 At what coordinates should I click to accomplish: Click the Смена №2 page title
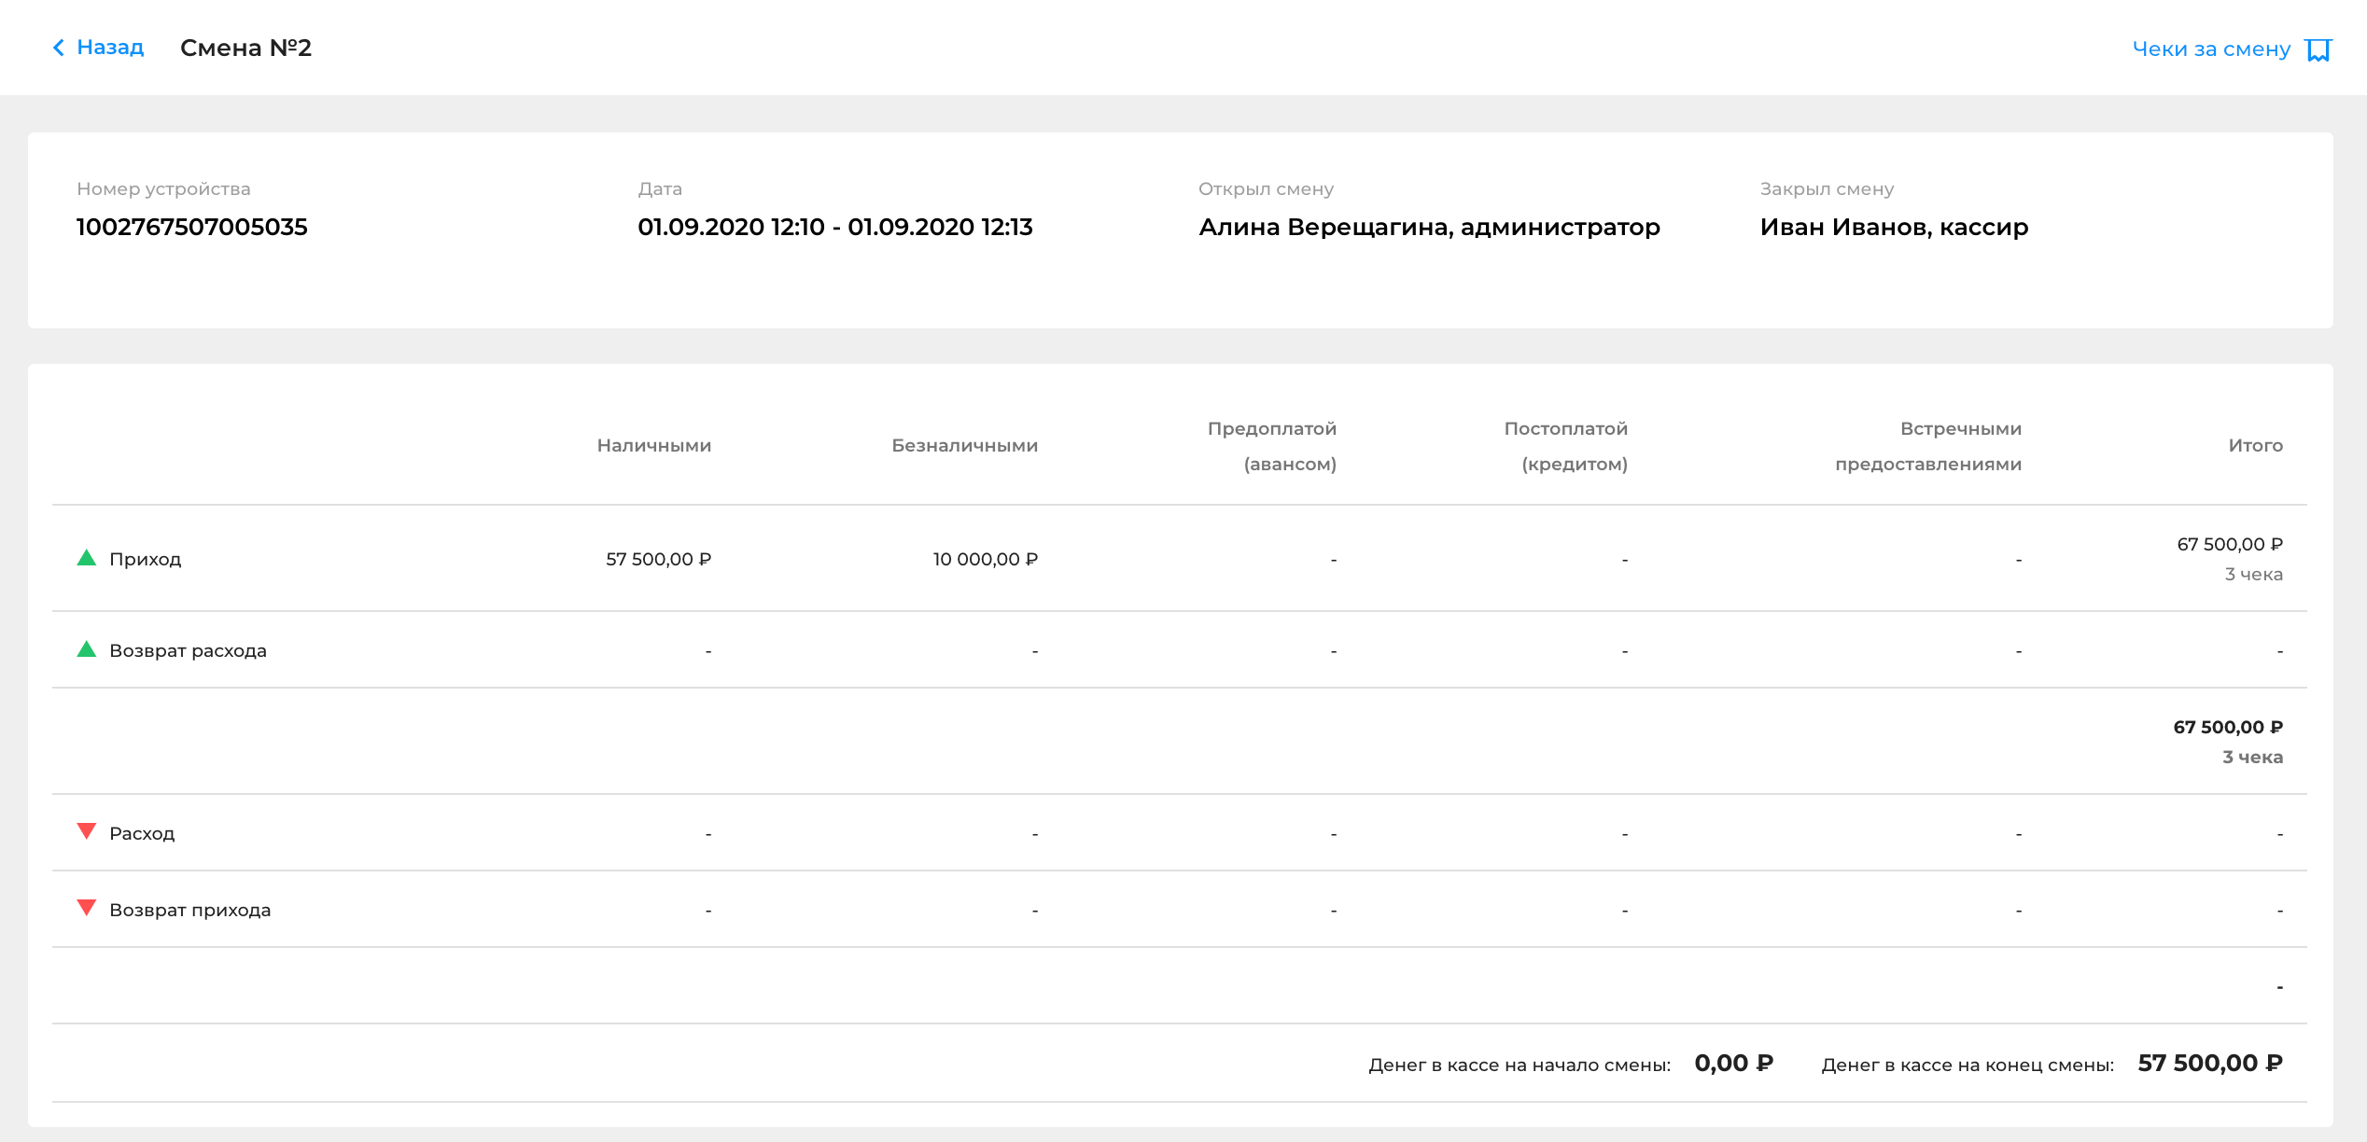point(245,48)
